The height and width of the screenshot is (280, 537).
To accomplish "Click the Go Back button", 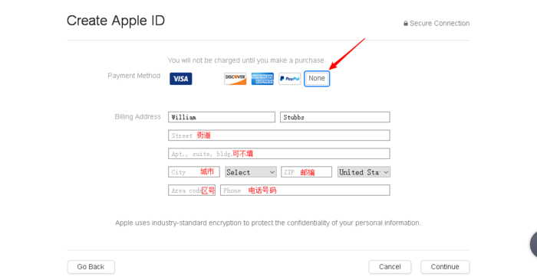I will point(91,267).
